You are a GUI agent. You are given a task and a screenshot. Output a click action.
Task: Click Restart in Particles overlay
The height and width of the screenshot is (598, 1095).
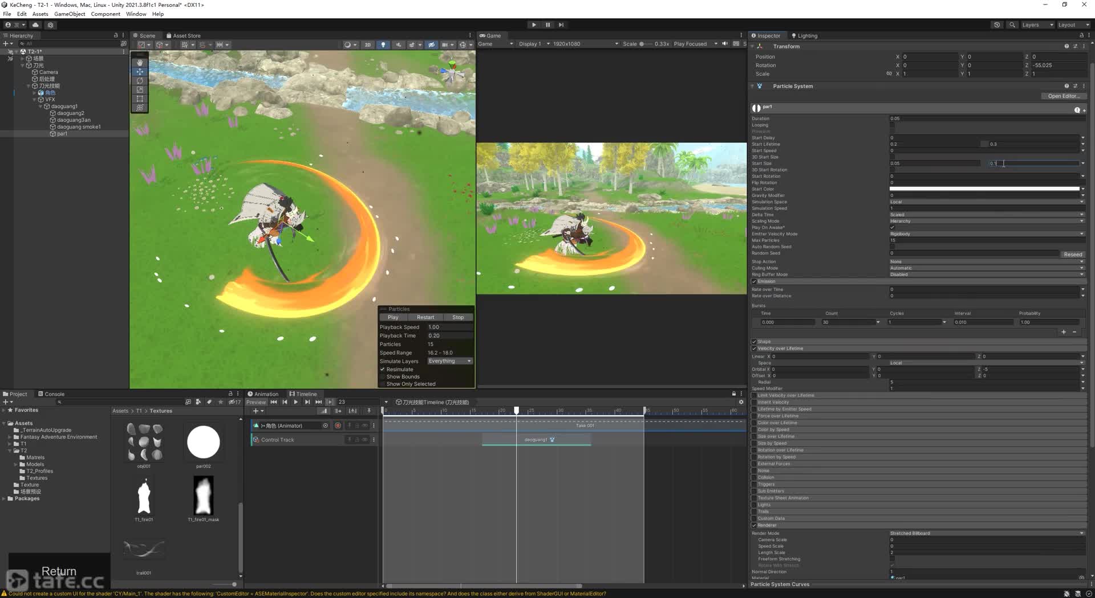tap(425, 317)
